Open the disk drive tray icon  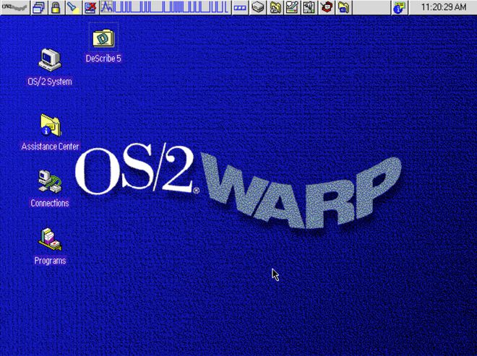[257, 7]
